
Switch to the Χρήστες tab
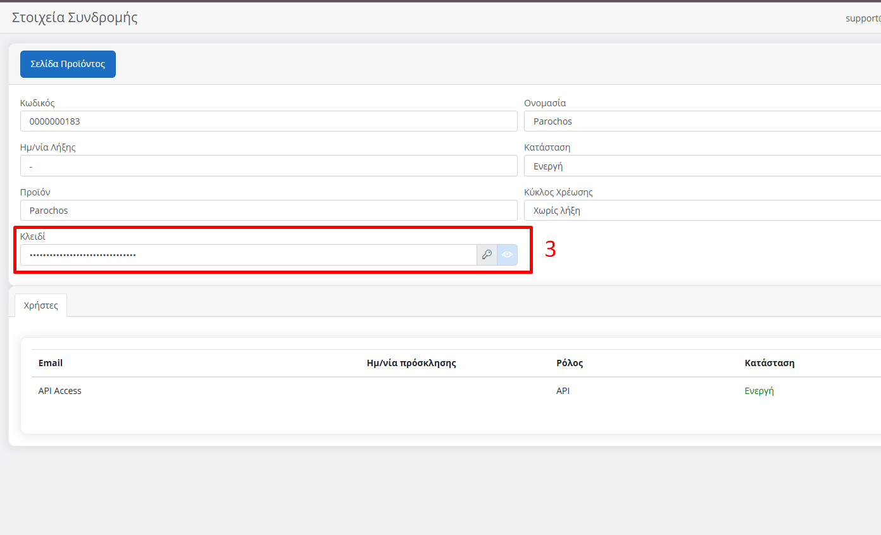[41, 305]
